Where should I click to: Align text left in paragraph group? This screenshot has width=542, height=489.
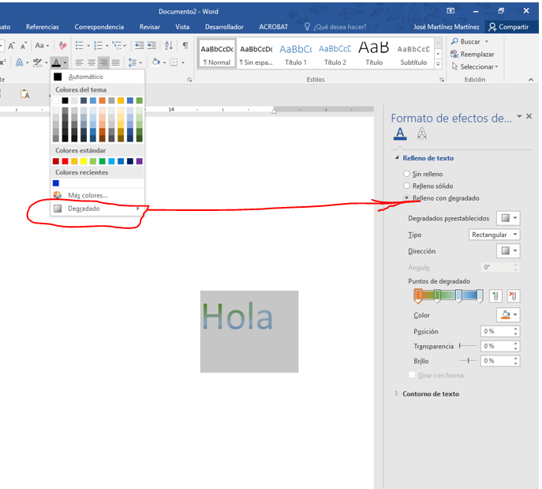point(80,62)
